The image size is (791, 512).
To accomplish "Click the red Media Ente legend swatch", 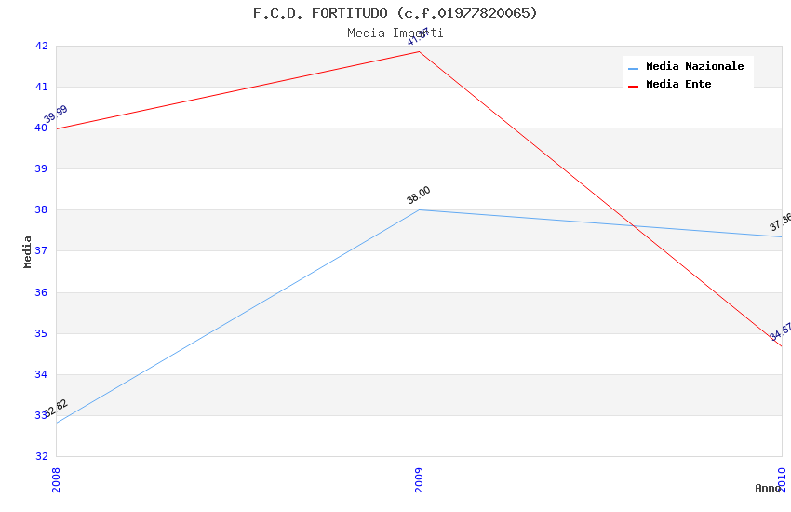I will [x=634, y=86].
